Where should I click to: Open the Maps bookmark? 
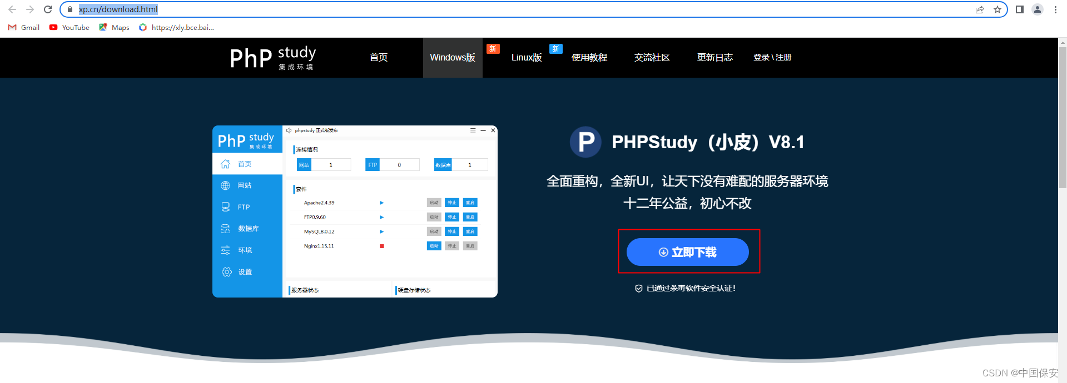114,27
